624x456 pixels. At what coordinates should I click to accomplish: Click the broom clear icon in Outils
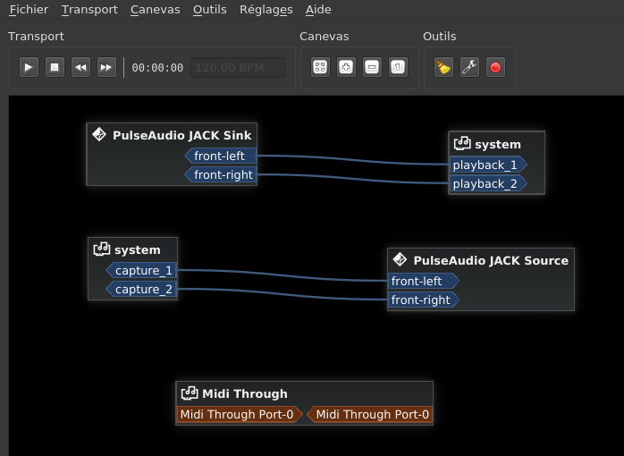[x=443, y=67]
